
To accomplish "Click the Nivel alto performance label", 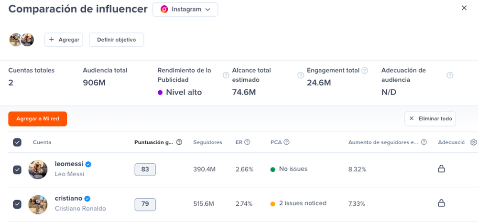I will pyautogui.click(x=184, y=92).
